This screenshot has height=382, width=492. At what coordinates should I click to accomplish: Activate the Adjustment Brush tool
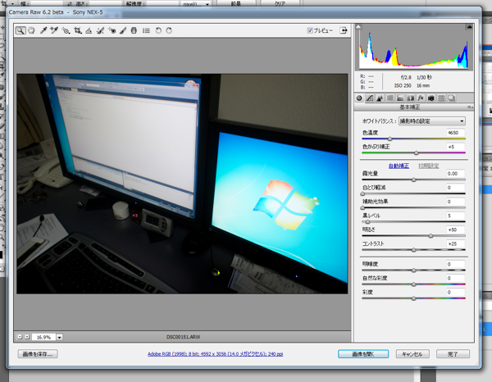coord(123,30)
